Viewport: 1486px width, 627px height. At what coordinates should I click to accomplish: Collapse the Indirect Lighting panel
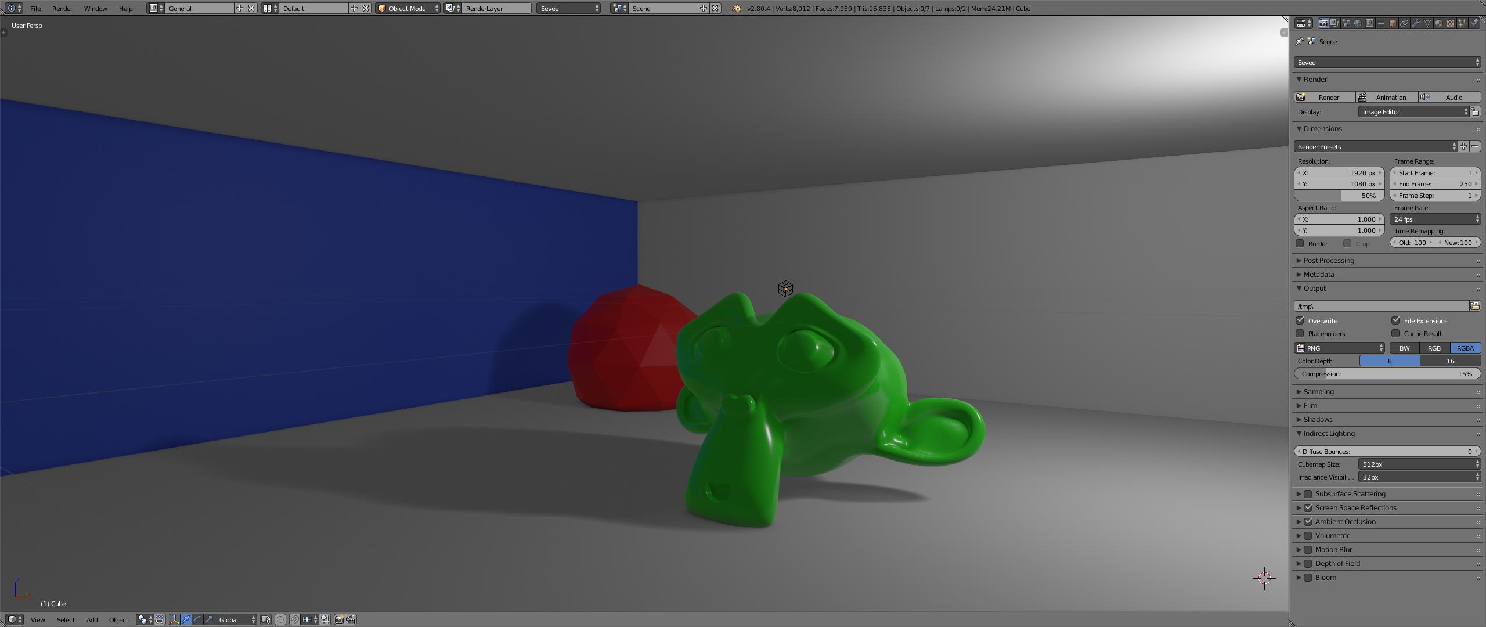pyautogui.click(x=1329, y=433)
